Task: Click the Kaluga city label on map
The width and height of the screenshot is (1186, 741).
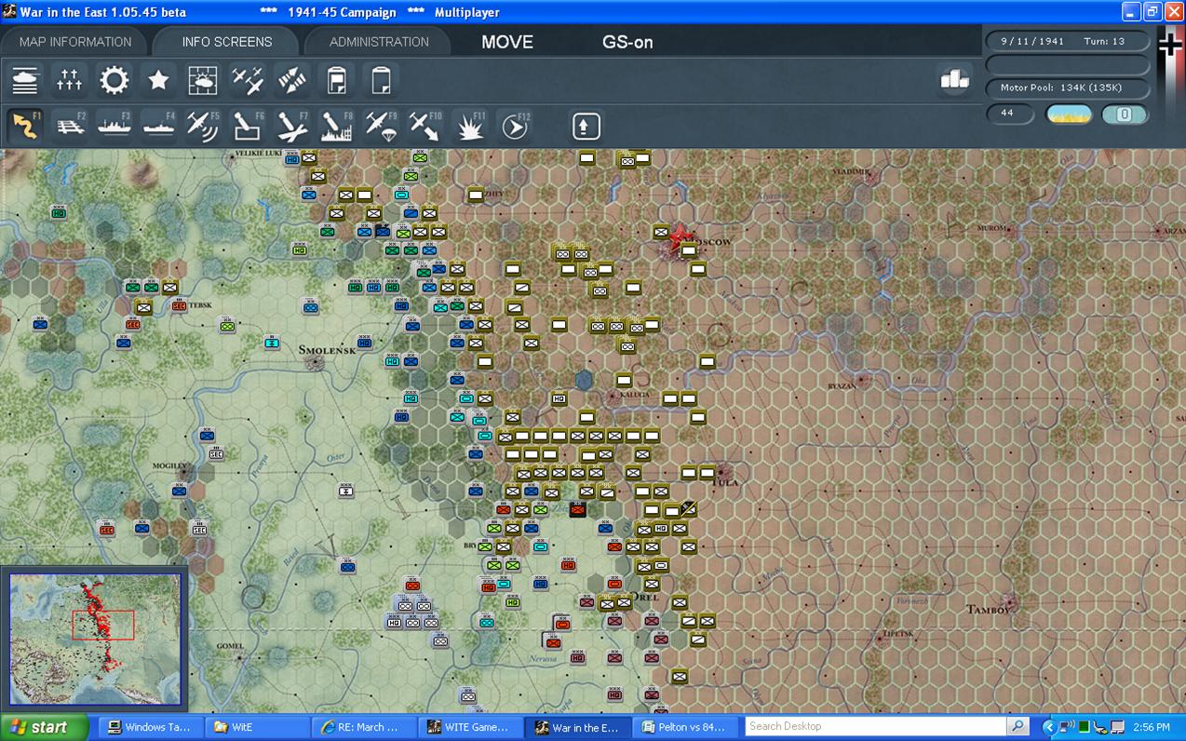Action: (634, 395)
